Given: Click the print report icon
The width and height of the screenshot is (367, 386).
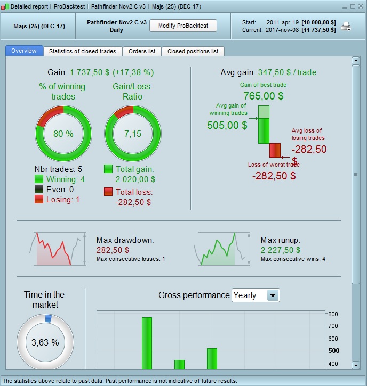Looking at the screenshot, I should (346, 26).
